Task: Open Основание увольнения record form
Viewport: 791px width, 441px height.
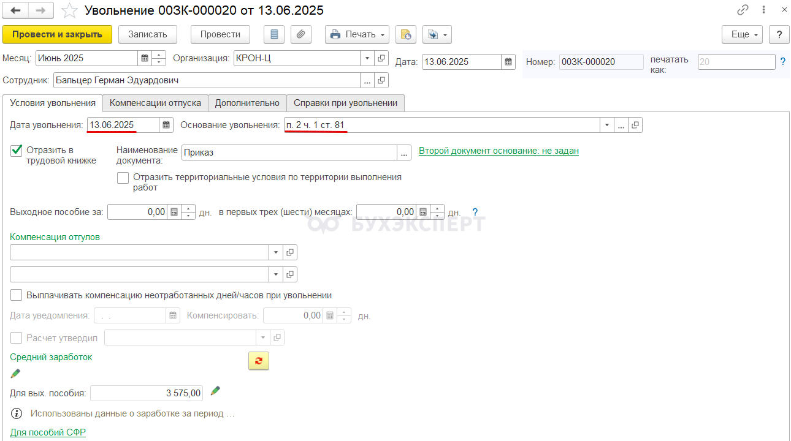Action: tap(635, 125)
